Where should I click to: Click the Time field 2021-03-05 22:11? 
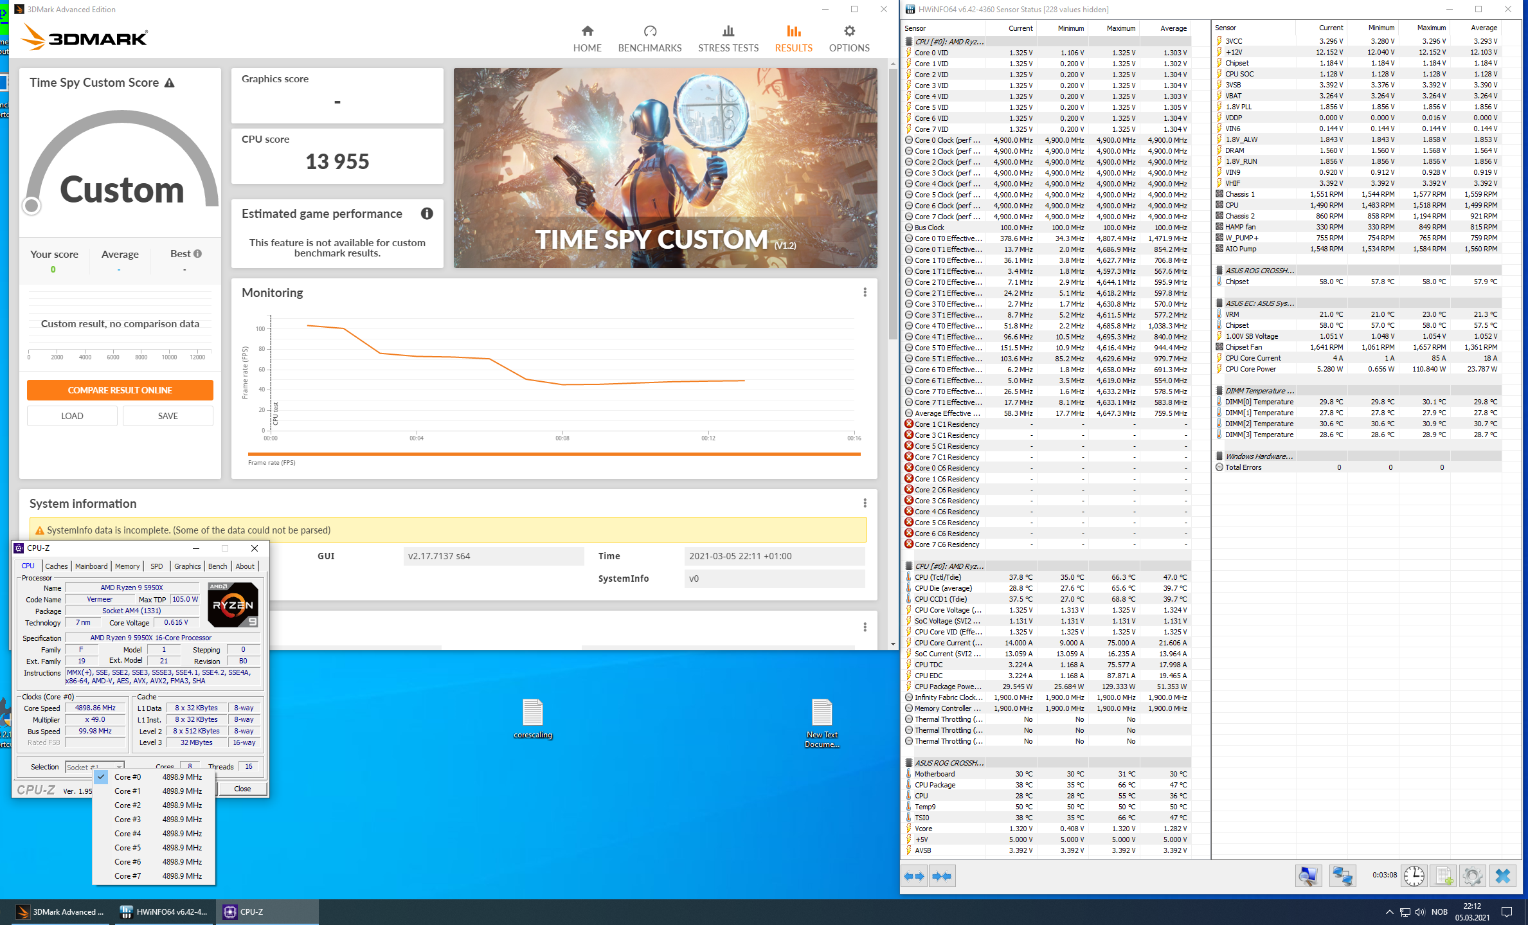775,556
